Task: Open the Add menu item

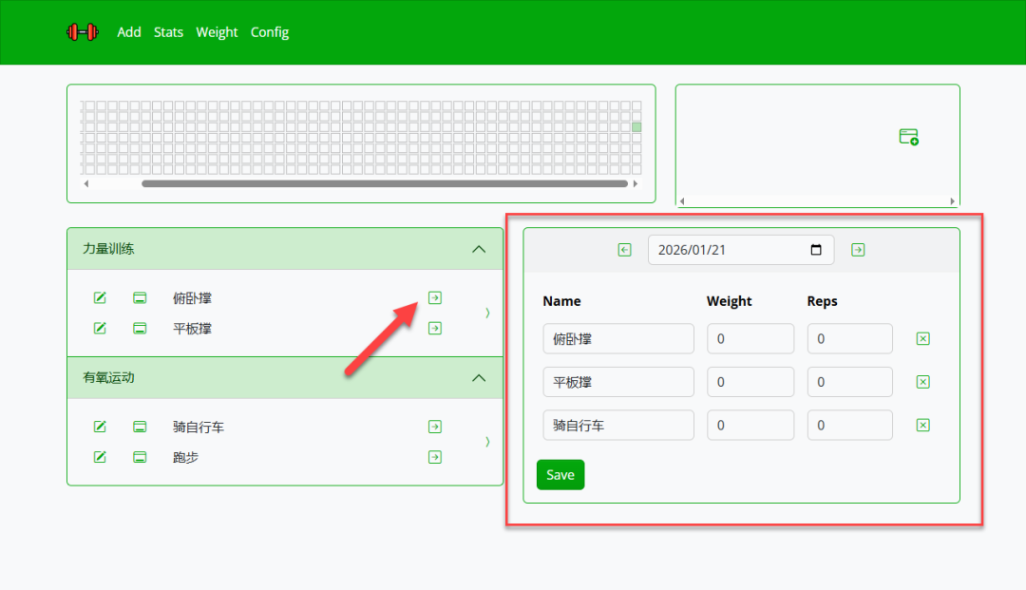Action: tap(129, 32)
